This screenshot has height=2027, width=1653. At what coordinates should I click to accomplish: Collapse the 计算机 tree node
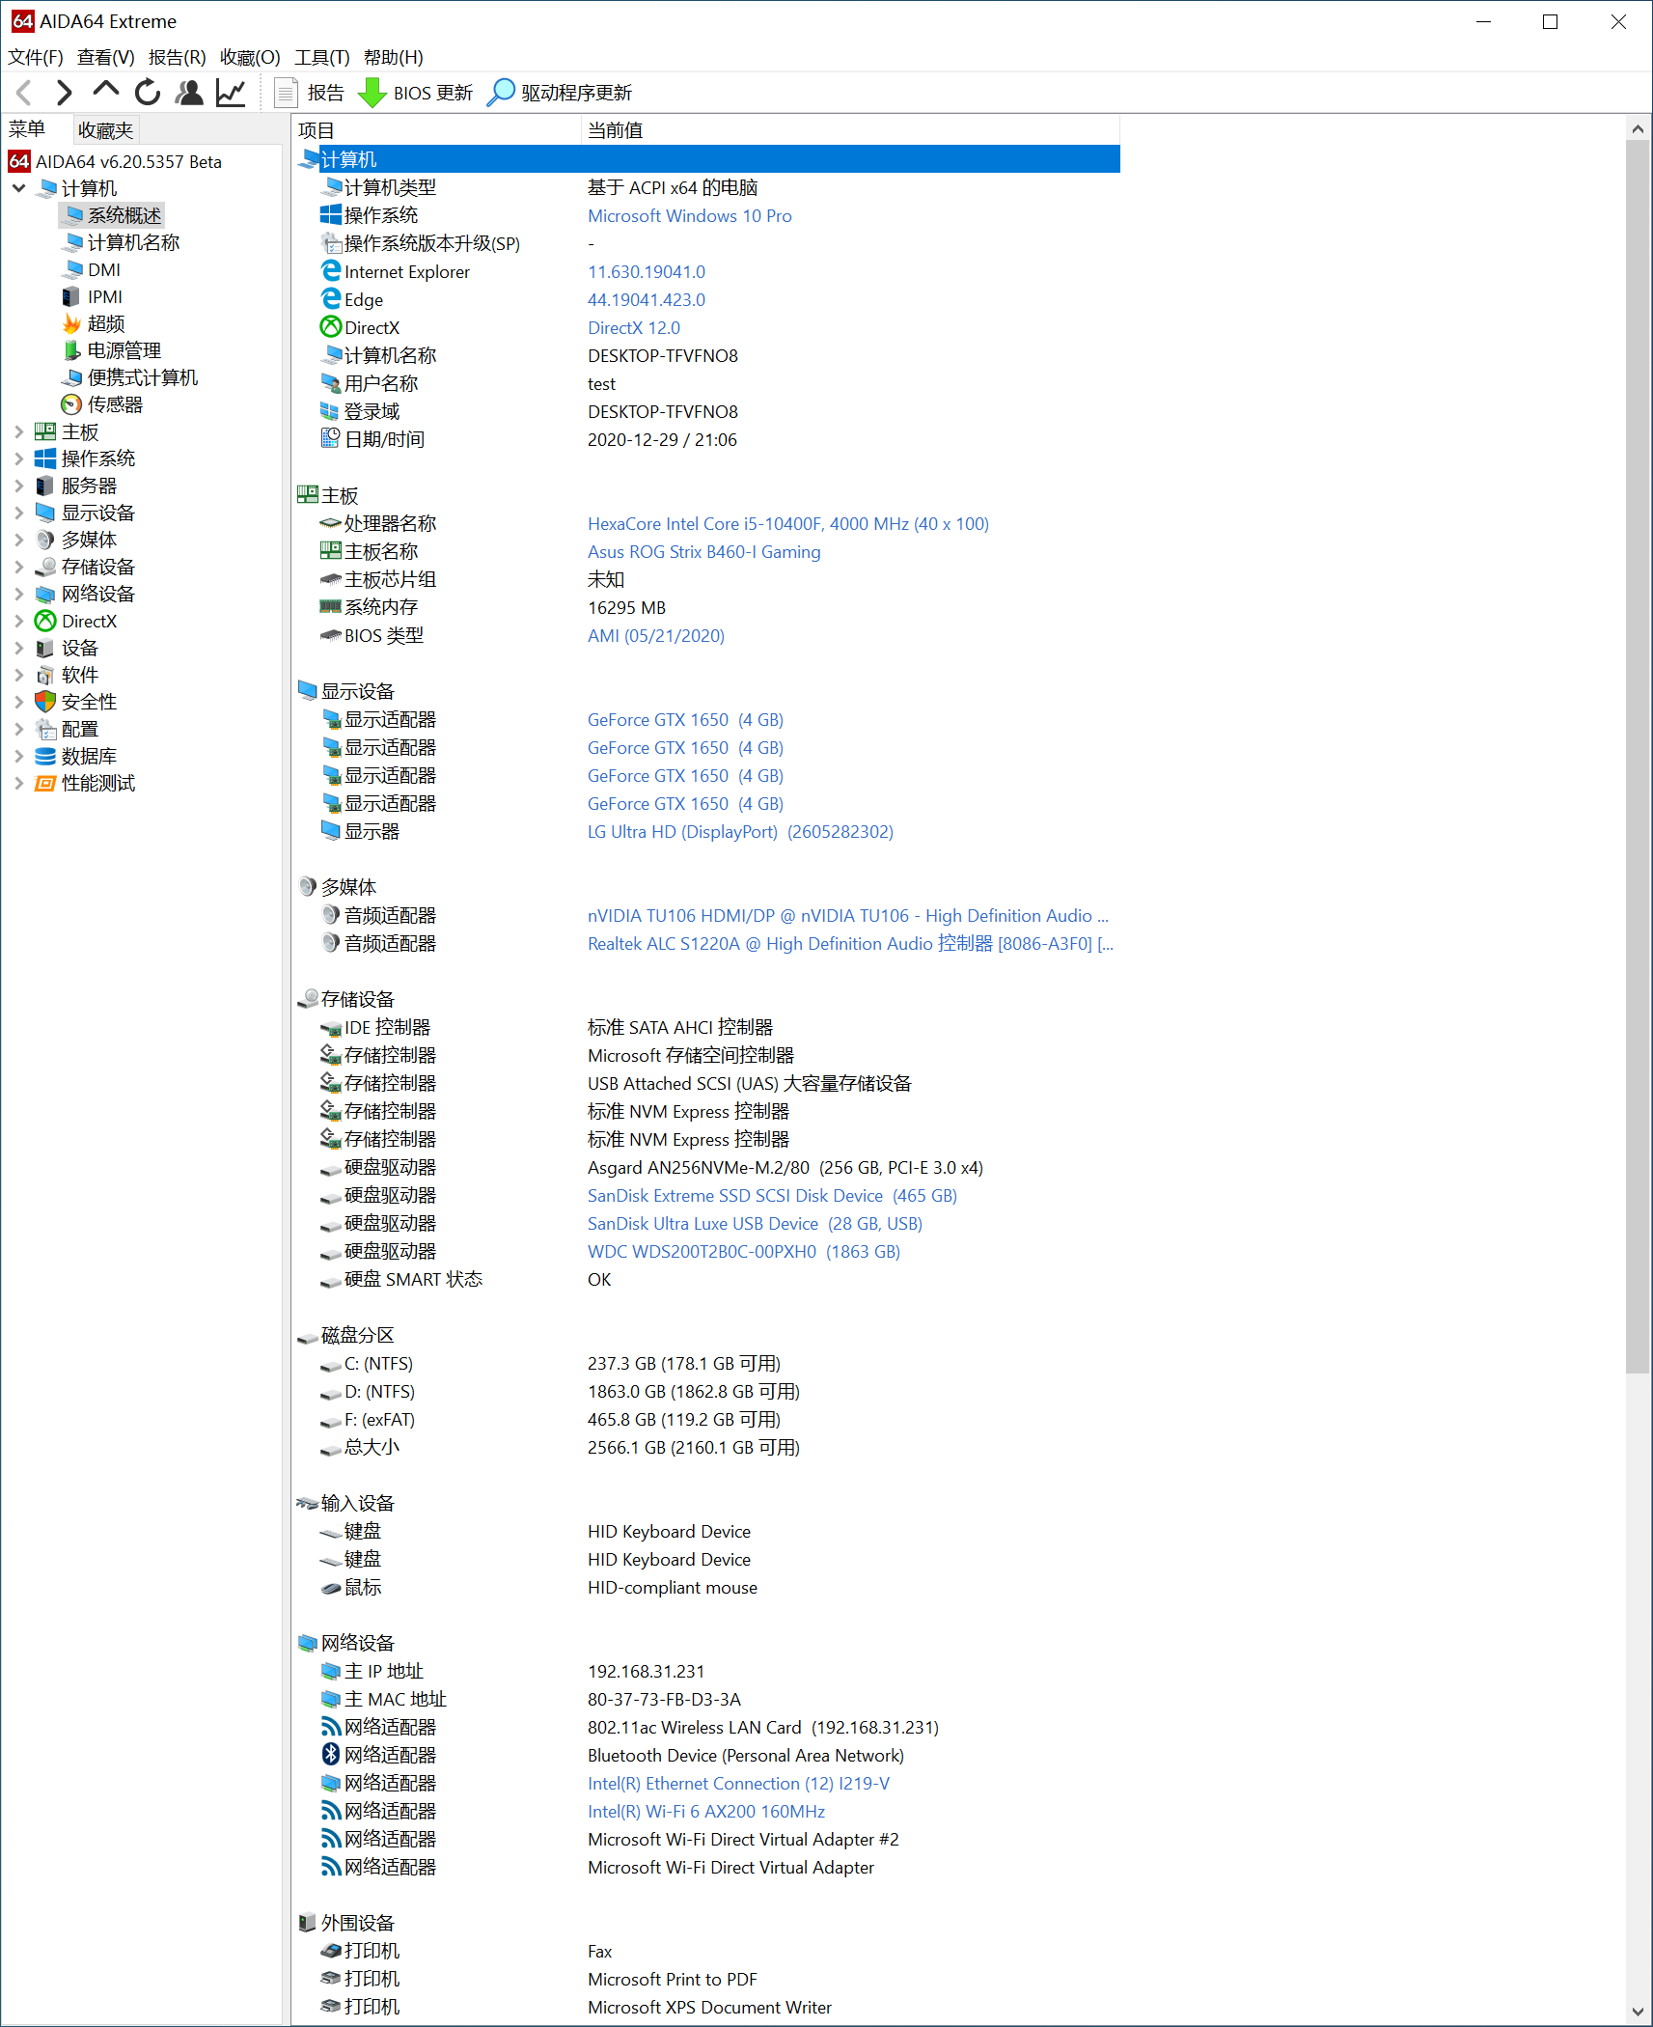coord(18,188)
